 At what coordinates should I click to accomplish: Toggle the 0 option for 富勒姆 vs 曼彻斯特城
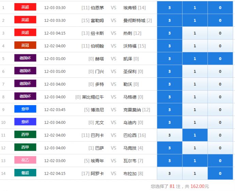pos(220,20)
